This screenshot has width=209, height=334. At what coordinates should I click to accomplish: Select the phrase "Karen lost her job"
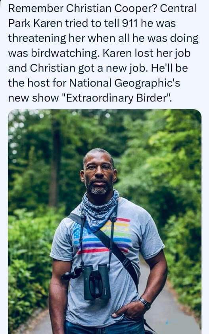147,53
